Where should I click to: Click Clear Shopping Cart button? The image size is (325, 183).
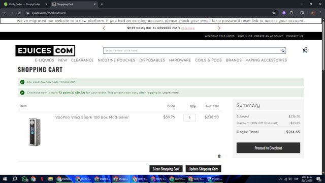(x=166, y=169)
